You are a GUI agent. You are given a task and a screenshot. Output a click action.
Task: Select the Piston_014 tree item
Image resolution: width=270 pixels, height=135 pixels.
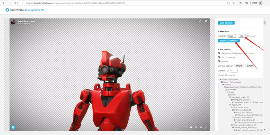[x=236, y=105]
